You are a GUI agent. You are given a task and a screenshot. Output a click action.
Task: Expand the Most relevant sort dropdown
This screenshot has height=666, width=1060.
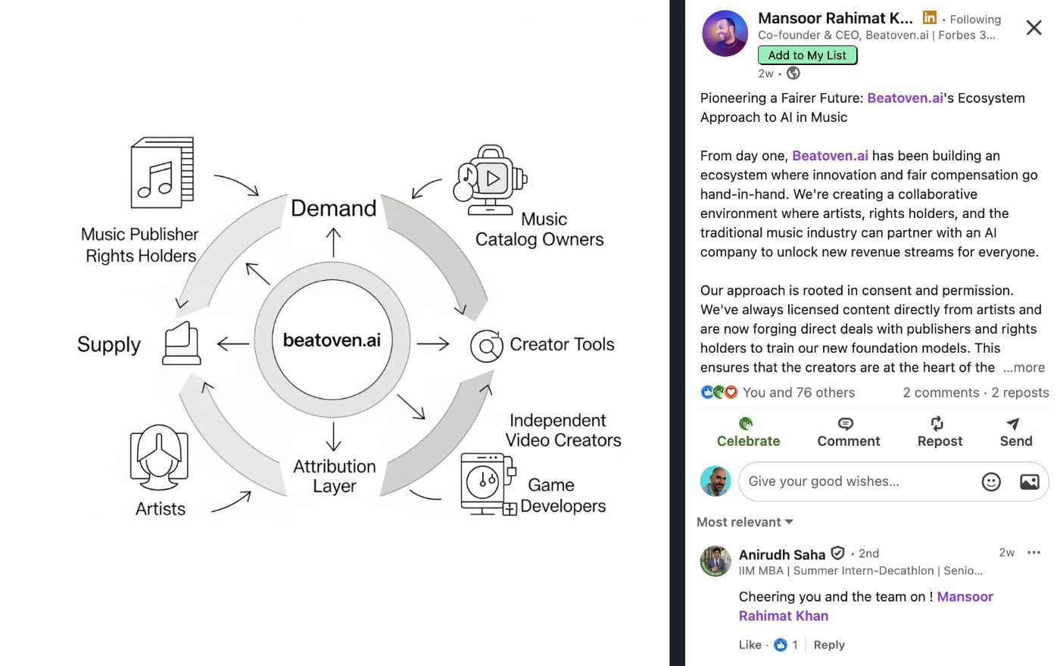(x=745, y=522)
